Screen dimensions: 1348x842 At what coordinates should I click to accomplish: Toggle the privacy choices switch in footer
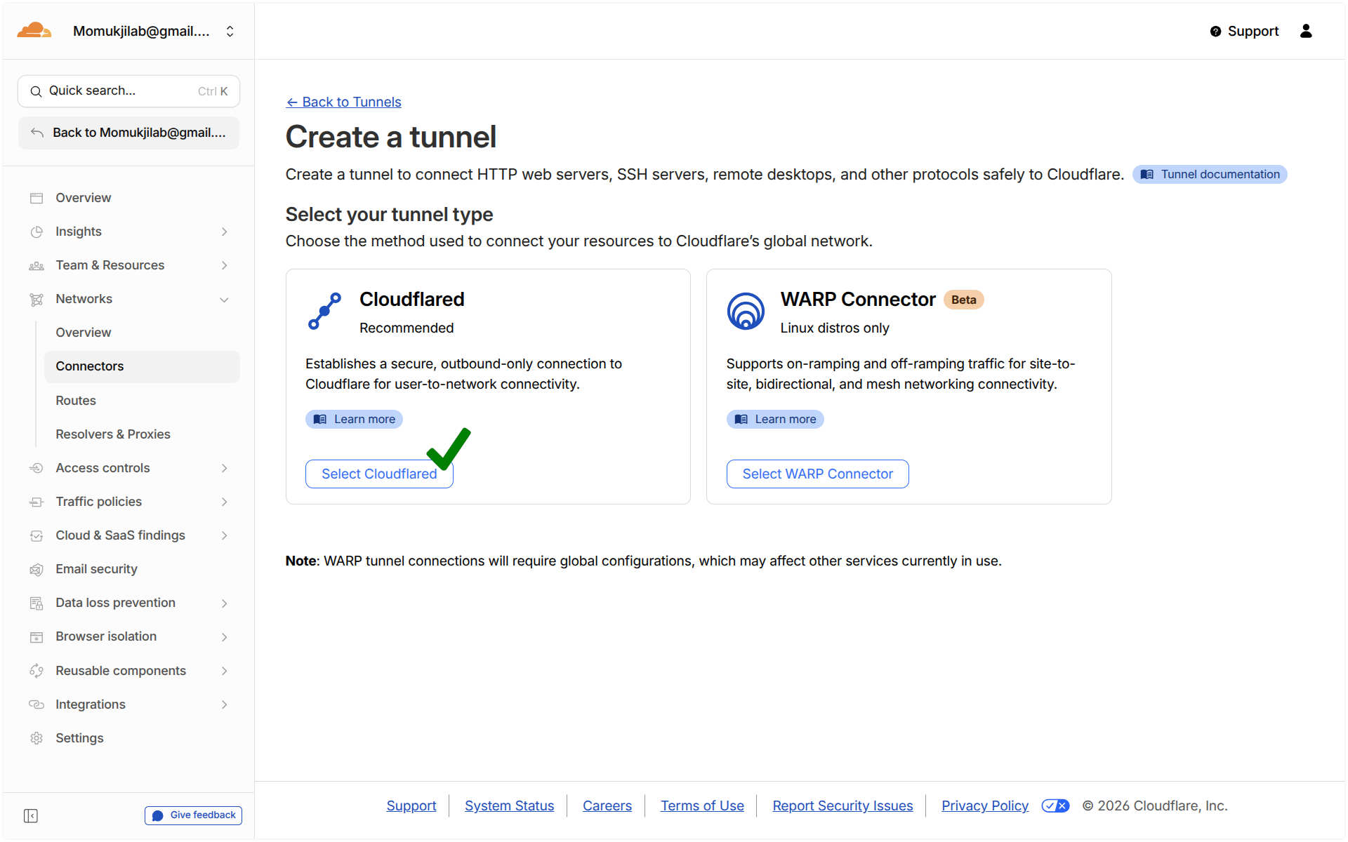(x=1055, y=806)
